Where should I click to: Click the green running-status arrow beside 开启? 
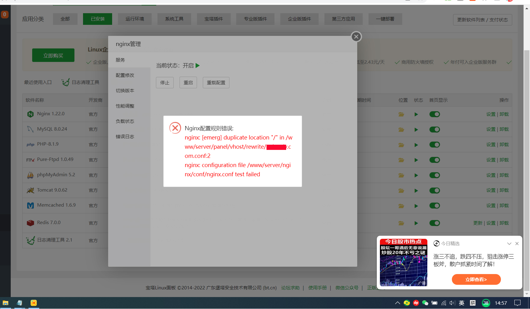(198, 66)
